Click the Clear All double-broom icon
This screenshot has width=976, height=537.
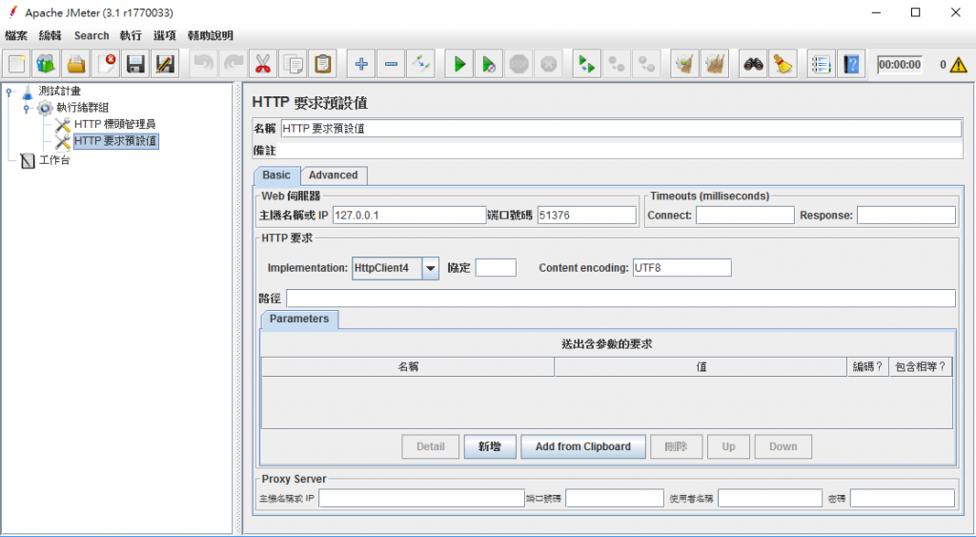pos(715,64)
